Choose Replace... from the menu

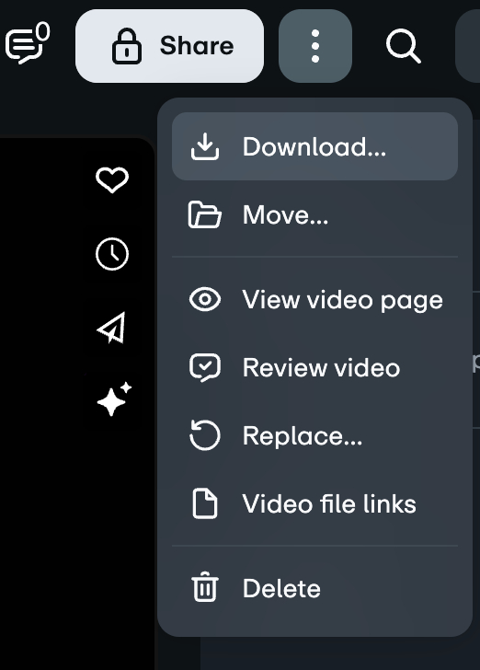point(314,435)
